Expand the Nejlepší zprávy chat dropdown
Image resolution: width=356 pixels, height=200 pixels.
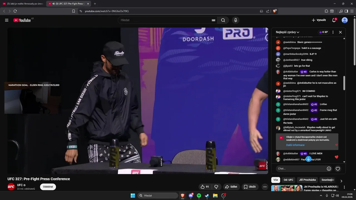coord(288,32)
